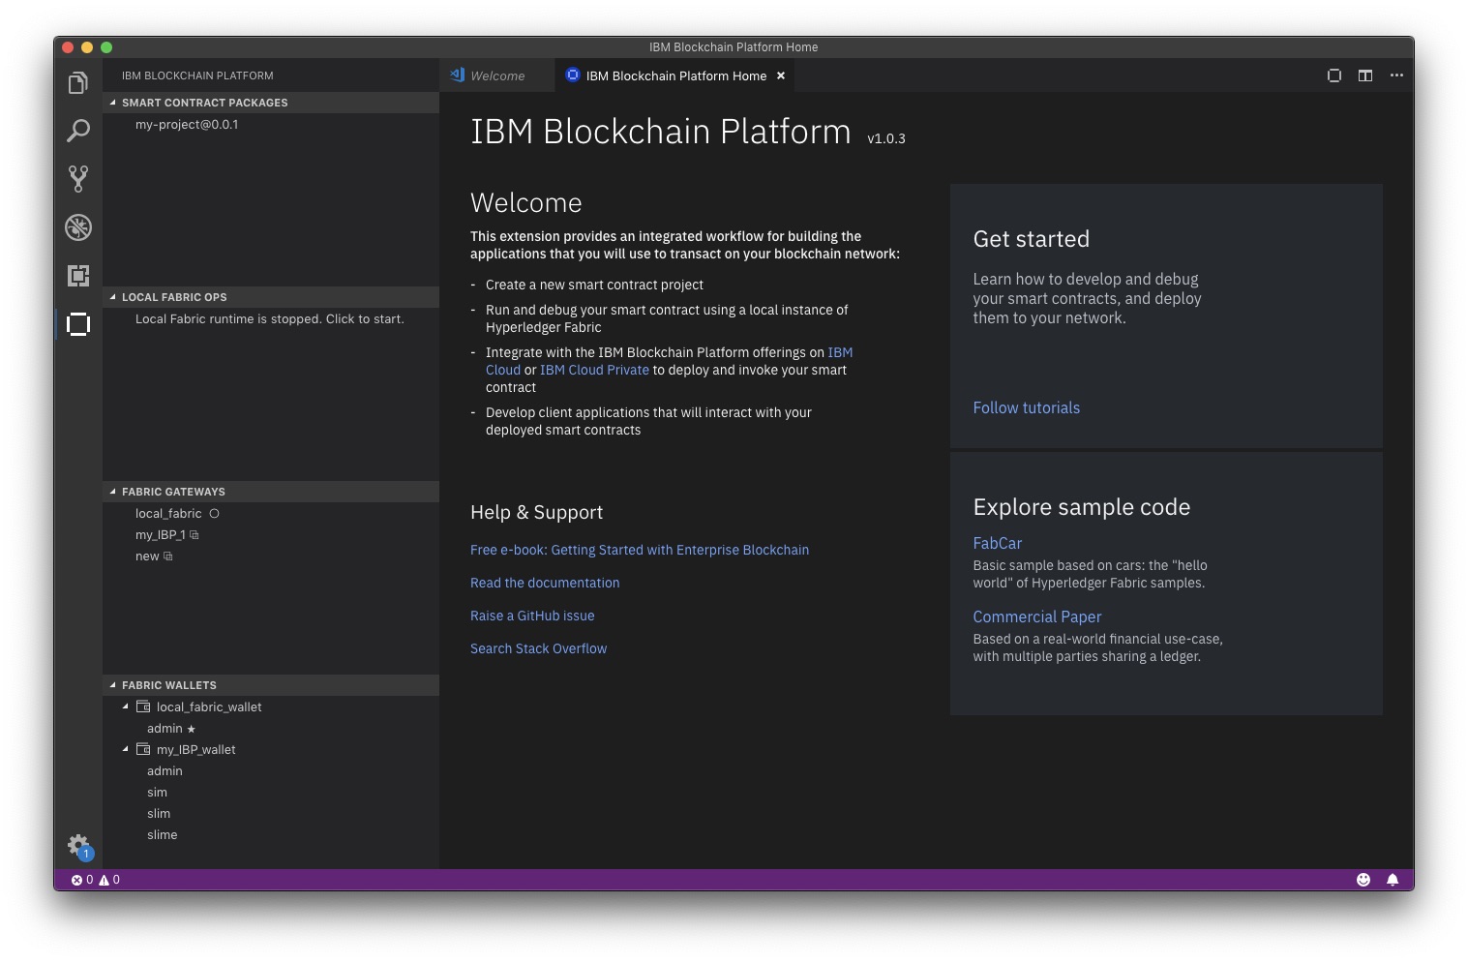This screenshot has width=1468, height=962.
Task: Click the Get started heading
Action: tap(1032, 239)
